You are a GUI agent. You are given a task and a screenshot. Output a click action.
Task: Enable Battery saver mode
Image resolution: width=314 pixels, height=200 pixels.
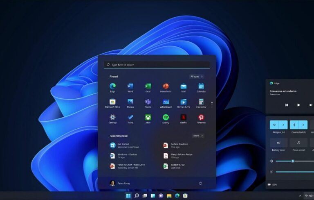279,143
